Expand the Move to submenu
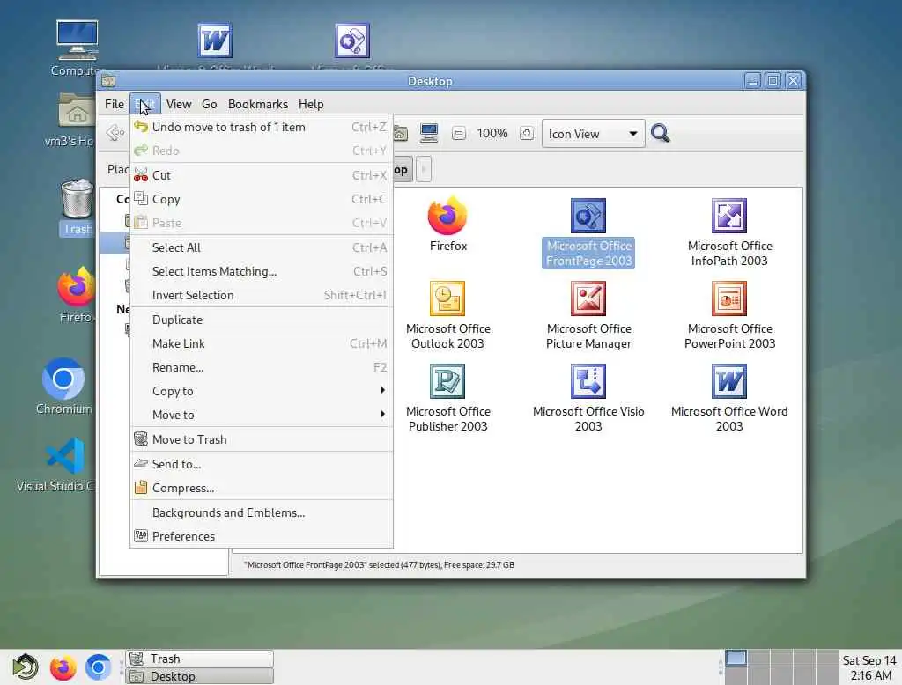The height and width of the screenshot is (685, 902). [262, 415]
